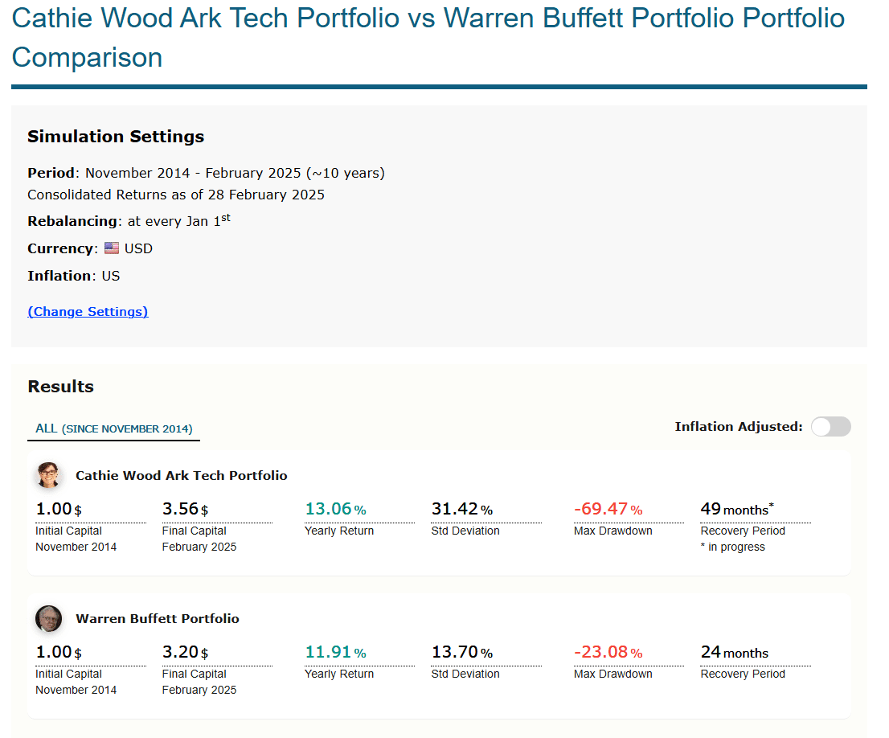Click the Cathie Wood Ark Tech Portfolio title
Viewport: 889px width, 738px height.
pyautogui.click(x=182, y=475)
